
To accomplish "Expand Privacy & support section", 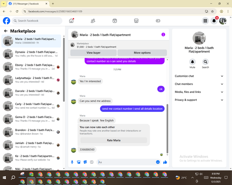I will pyautogui.click(x=199, y=100).
